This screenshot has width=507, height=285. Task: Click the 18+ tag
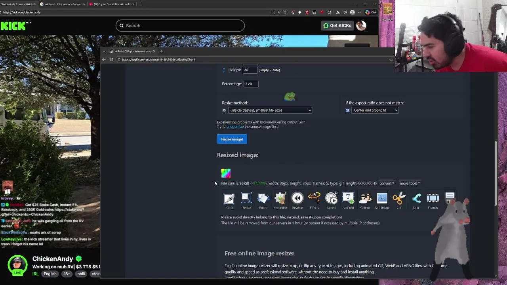67,274
